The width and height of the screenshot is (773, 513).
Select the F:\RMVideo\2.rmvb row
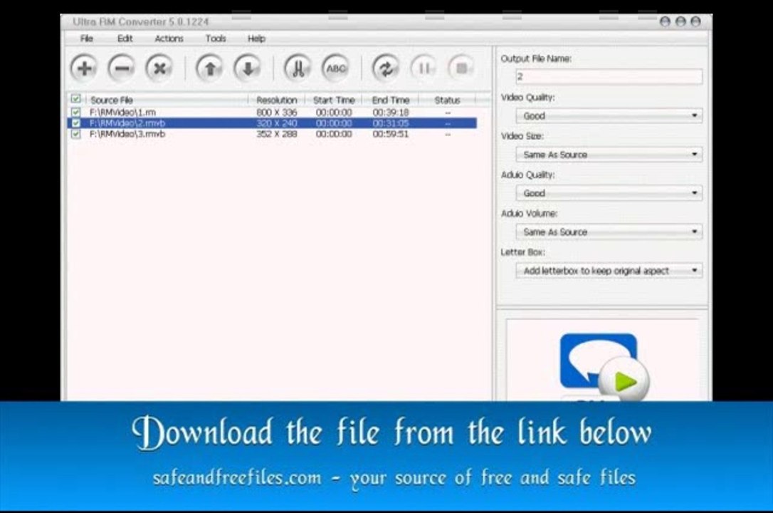click(x=272, y=123)
